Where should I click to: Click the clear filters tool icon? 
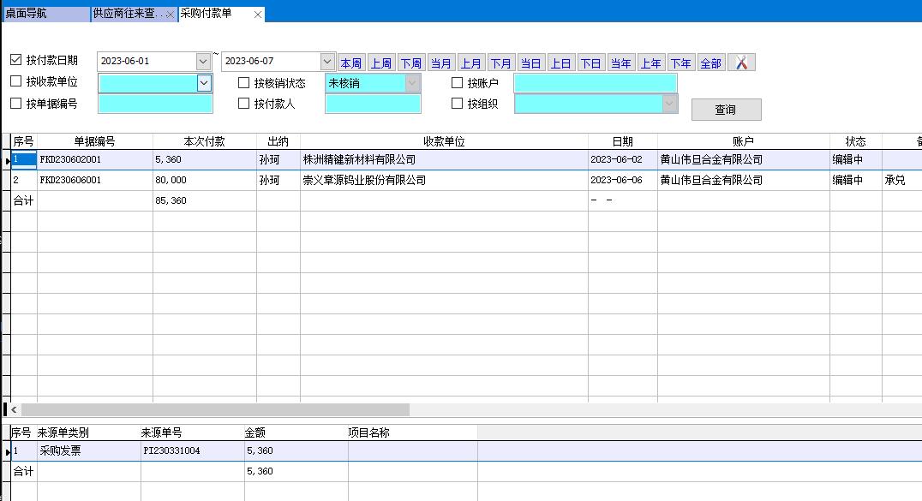click(741, 63)
